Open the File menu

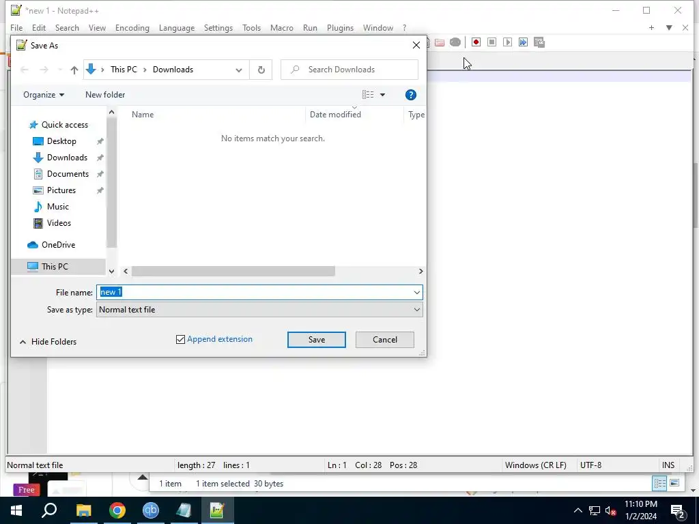pos(16,27)
